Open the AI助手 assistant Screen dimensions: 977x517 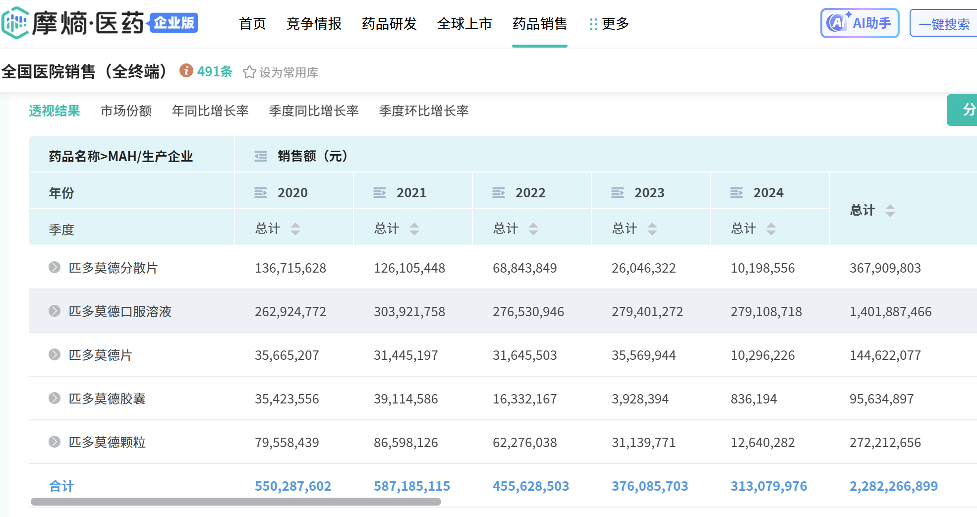(x=860, y=23)
